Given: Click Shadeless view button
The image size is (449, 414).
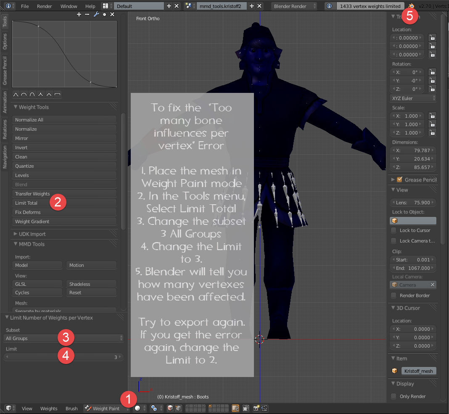Looking at the screenshot, I should tap(91, 284).
